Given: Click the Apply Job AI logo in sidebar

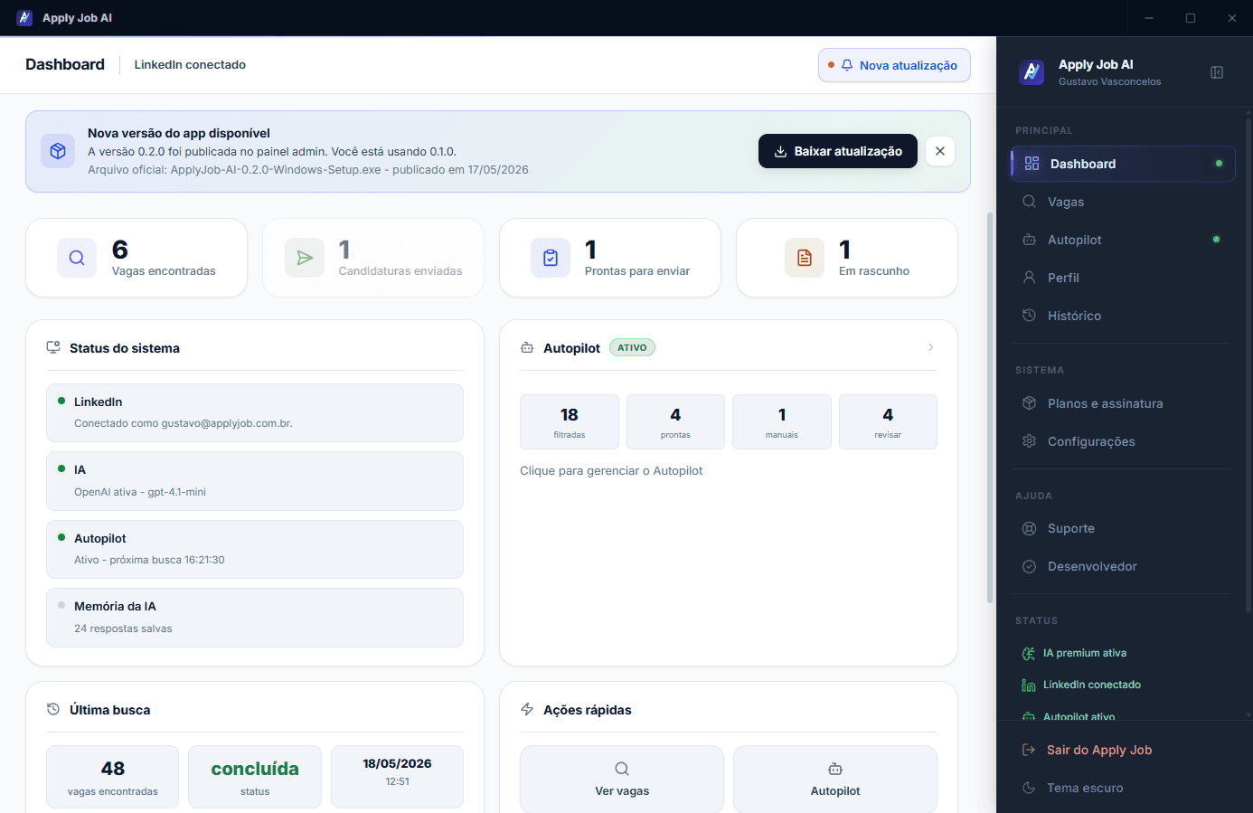Looking at the screenshot, I should point(1032,72).
